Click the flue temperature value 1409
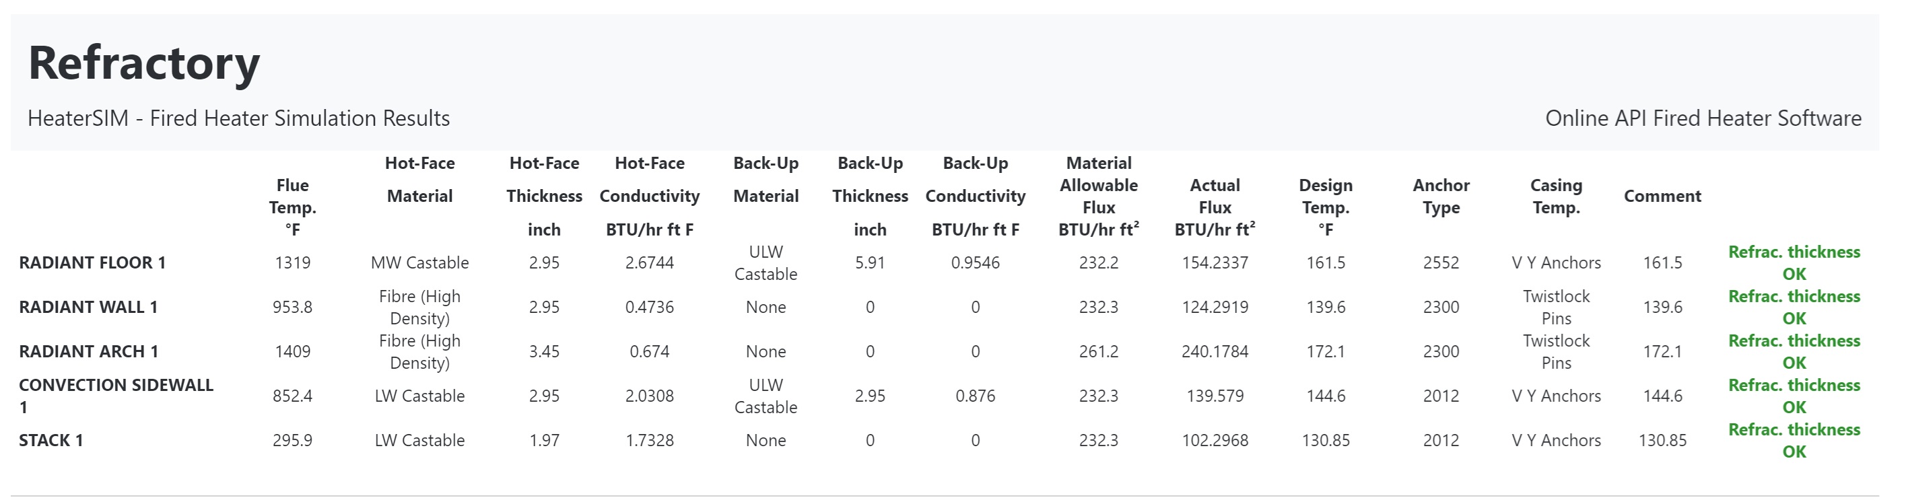This screenshot has height=502, width=1906. [292, 351]
